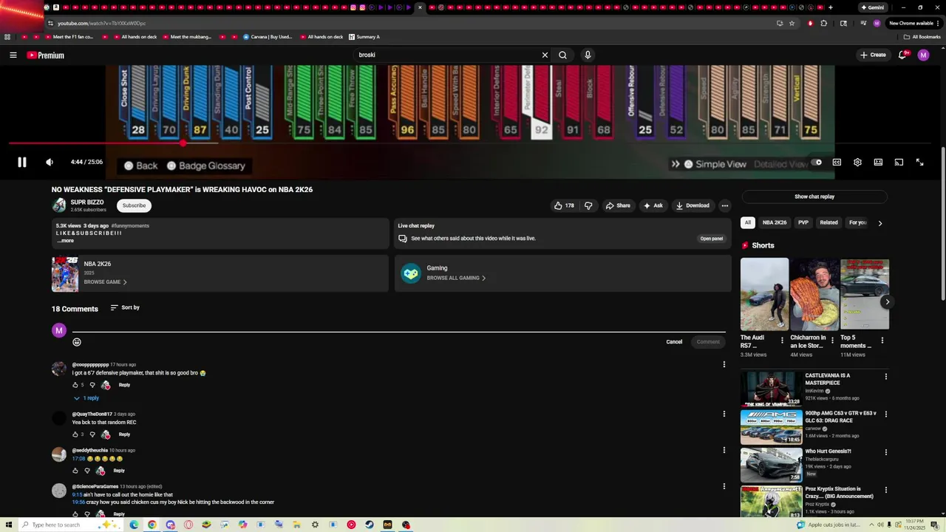Browse all gaming link
The height and width of the screenshot is (532, 946).
tap(456, 278)
